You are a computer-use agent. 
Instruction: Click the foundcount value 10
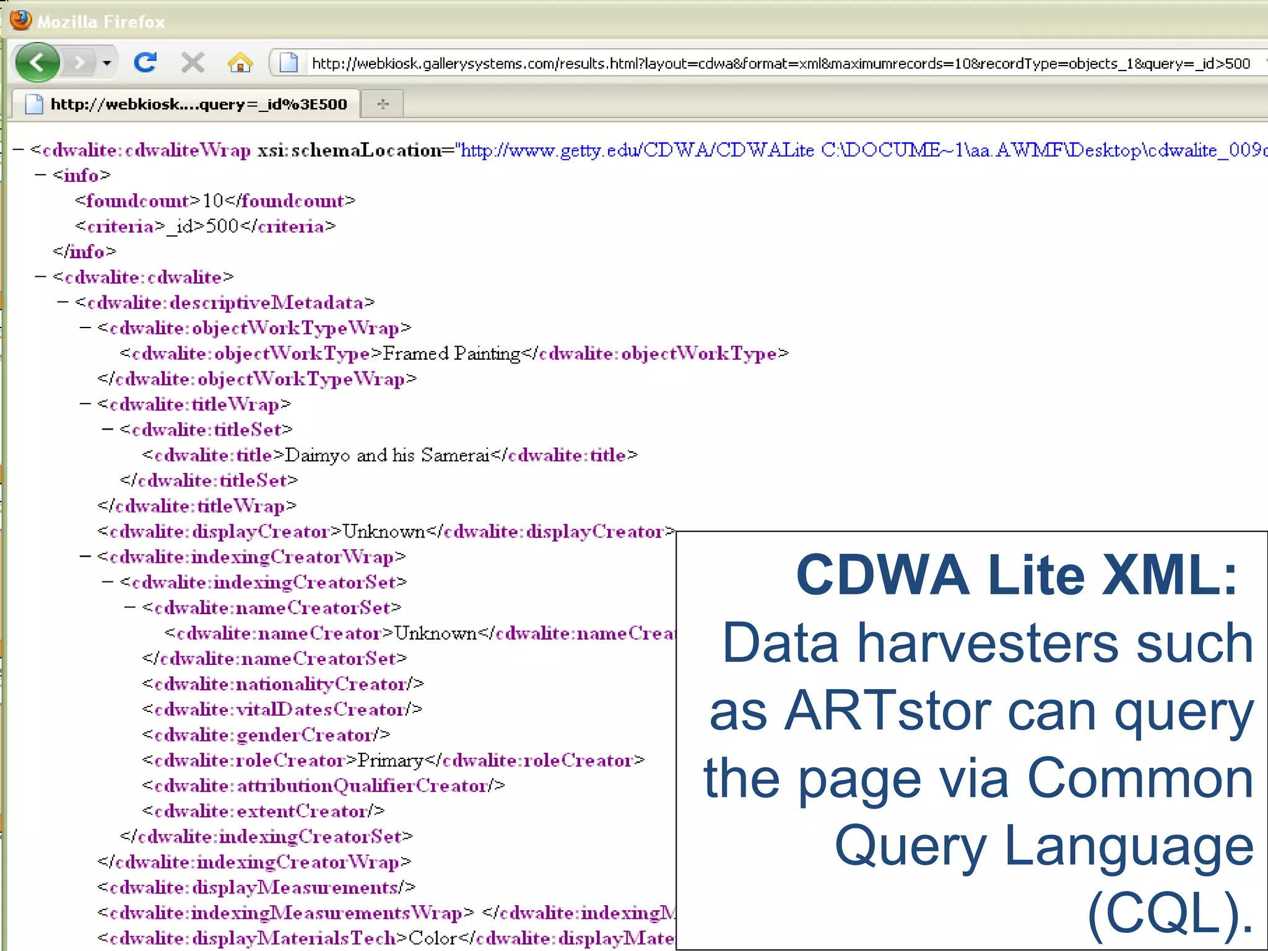click(x=213, y=201)
